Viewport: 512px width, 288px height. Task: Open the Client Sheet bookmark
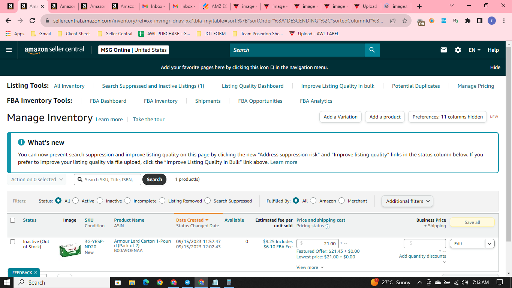click(x=74, y=34)
